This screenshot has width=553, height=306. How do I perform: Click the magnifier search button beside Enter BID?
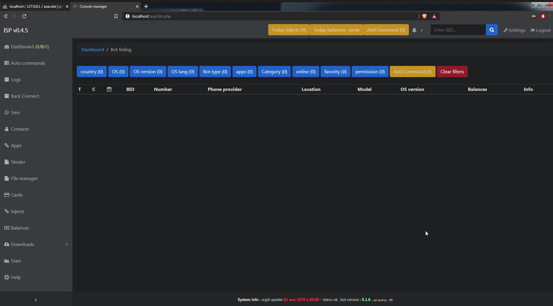(491, 30)
